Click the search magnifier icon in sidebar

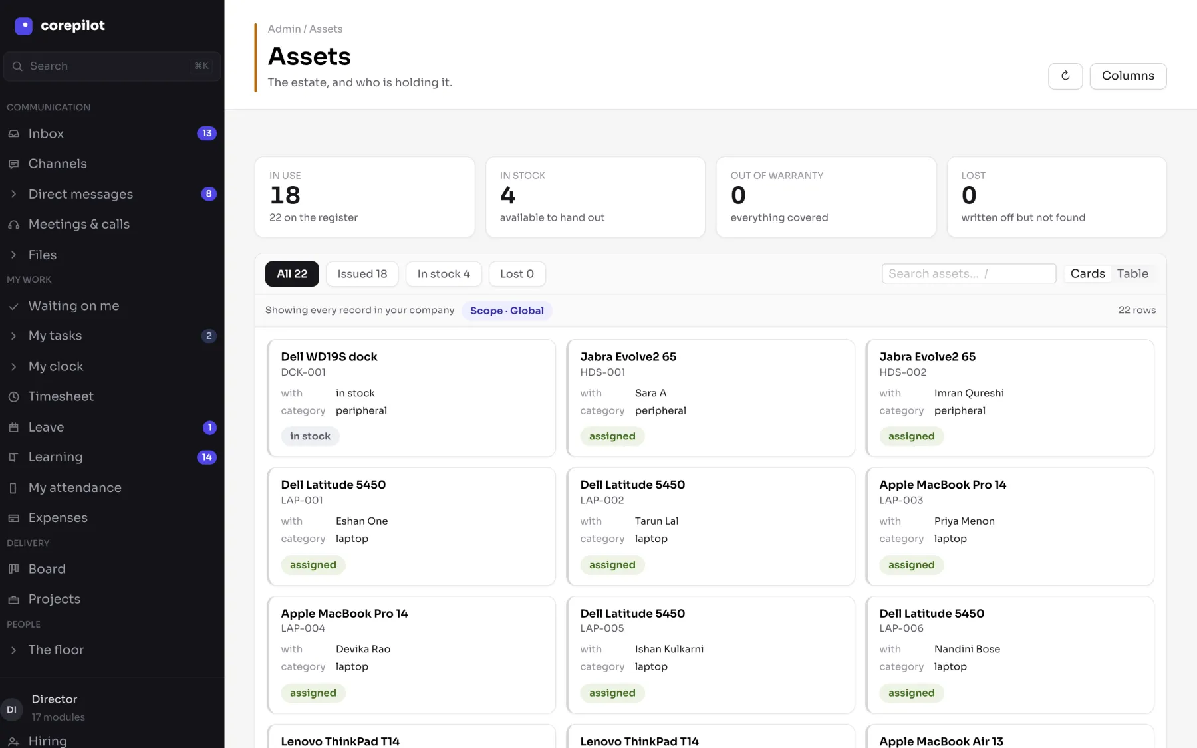pos(17,66)
